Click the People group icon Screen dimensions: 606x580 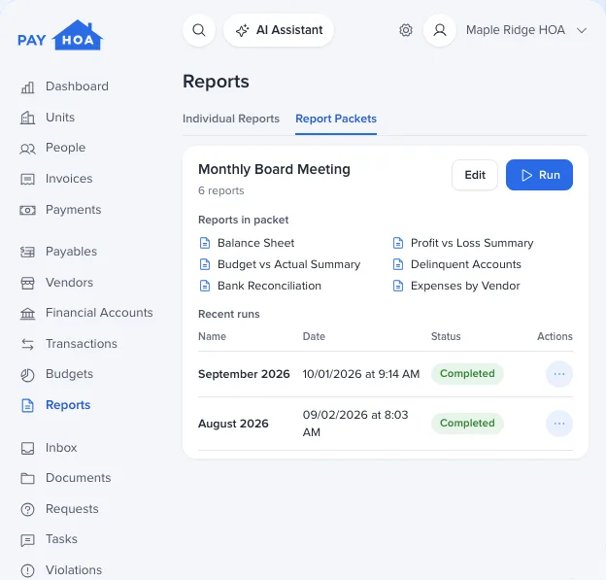point(27,149)
